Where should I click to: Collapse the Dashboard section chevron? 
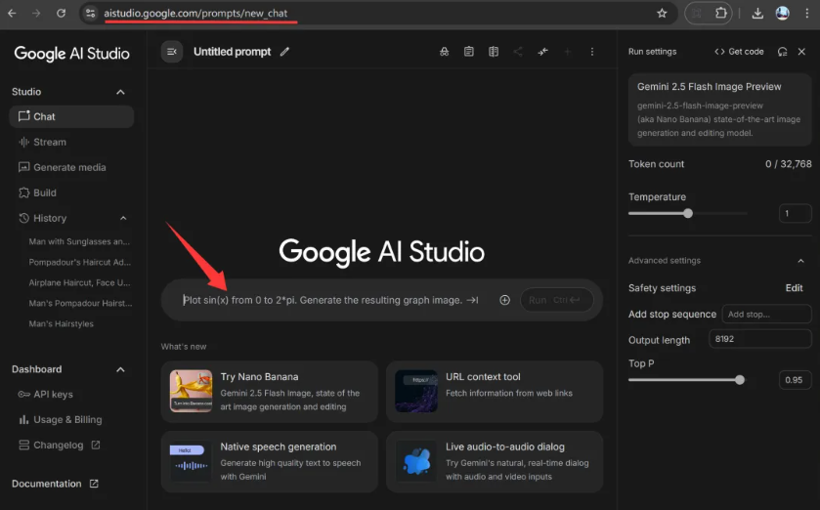click(x=121, y=369)
